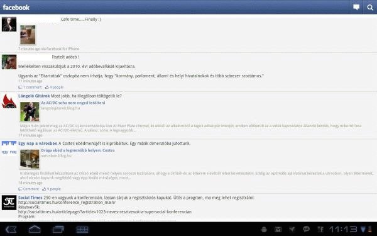Open the messages speech-bubble icon in header

coord(356,7)
